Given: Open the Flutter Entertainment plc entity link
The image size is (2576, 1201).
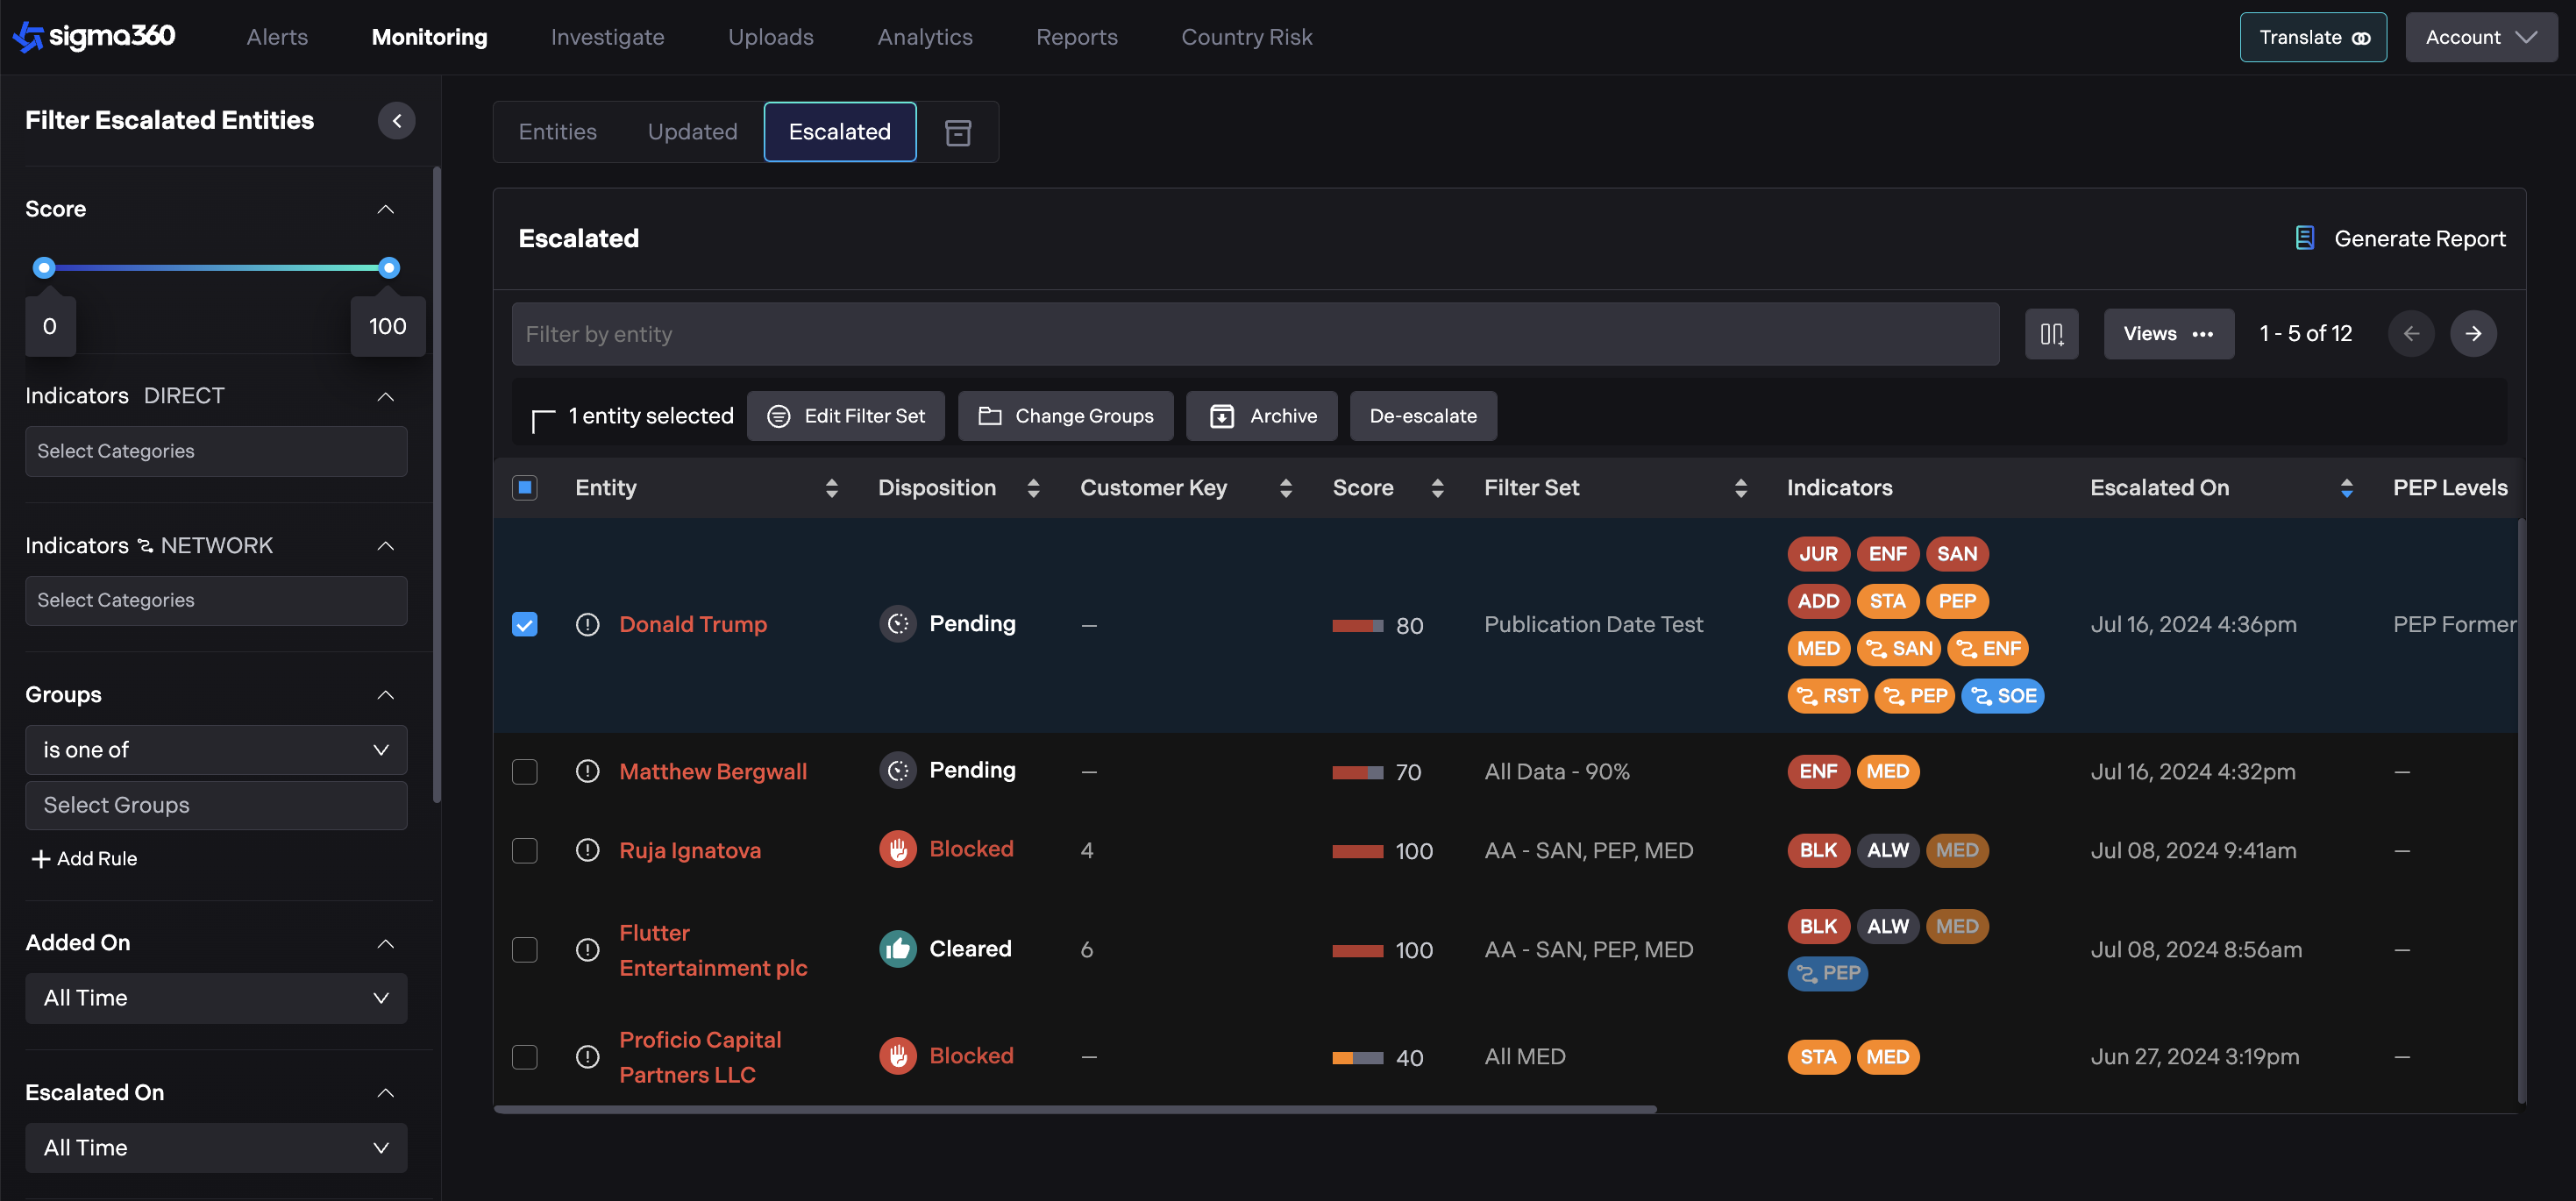Looking at the screenshot, I should pos(712,950).
